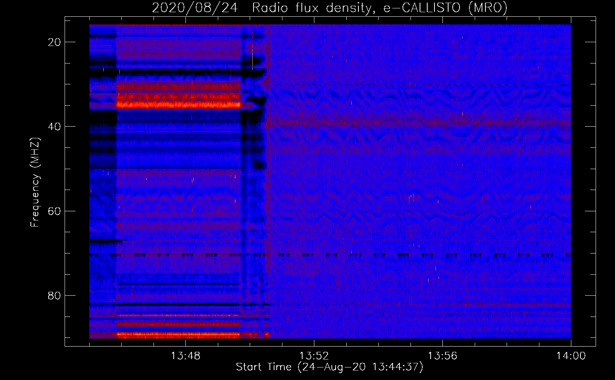Click the y-axis tick label 20

pyautogui.click(x=55, y=42)
